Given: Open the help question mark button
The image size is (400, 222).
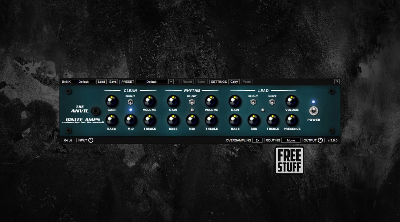Looking at the screenshot, I should [x=337, y=82].
